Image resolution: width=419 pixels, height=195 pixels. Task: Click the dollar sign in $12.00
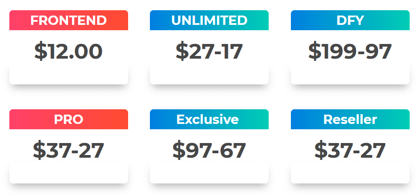coord(41,51)
